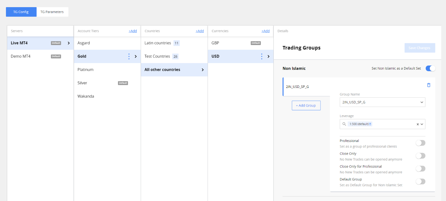The width and height of the screenshot is (446, 201).
Task: Select the 2IN_USD_SP_G group tab
Action: 297,87
